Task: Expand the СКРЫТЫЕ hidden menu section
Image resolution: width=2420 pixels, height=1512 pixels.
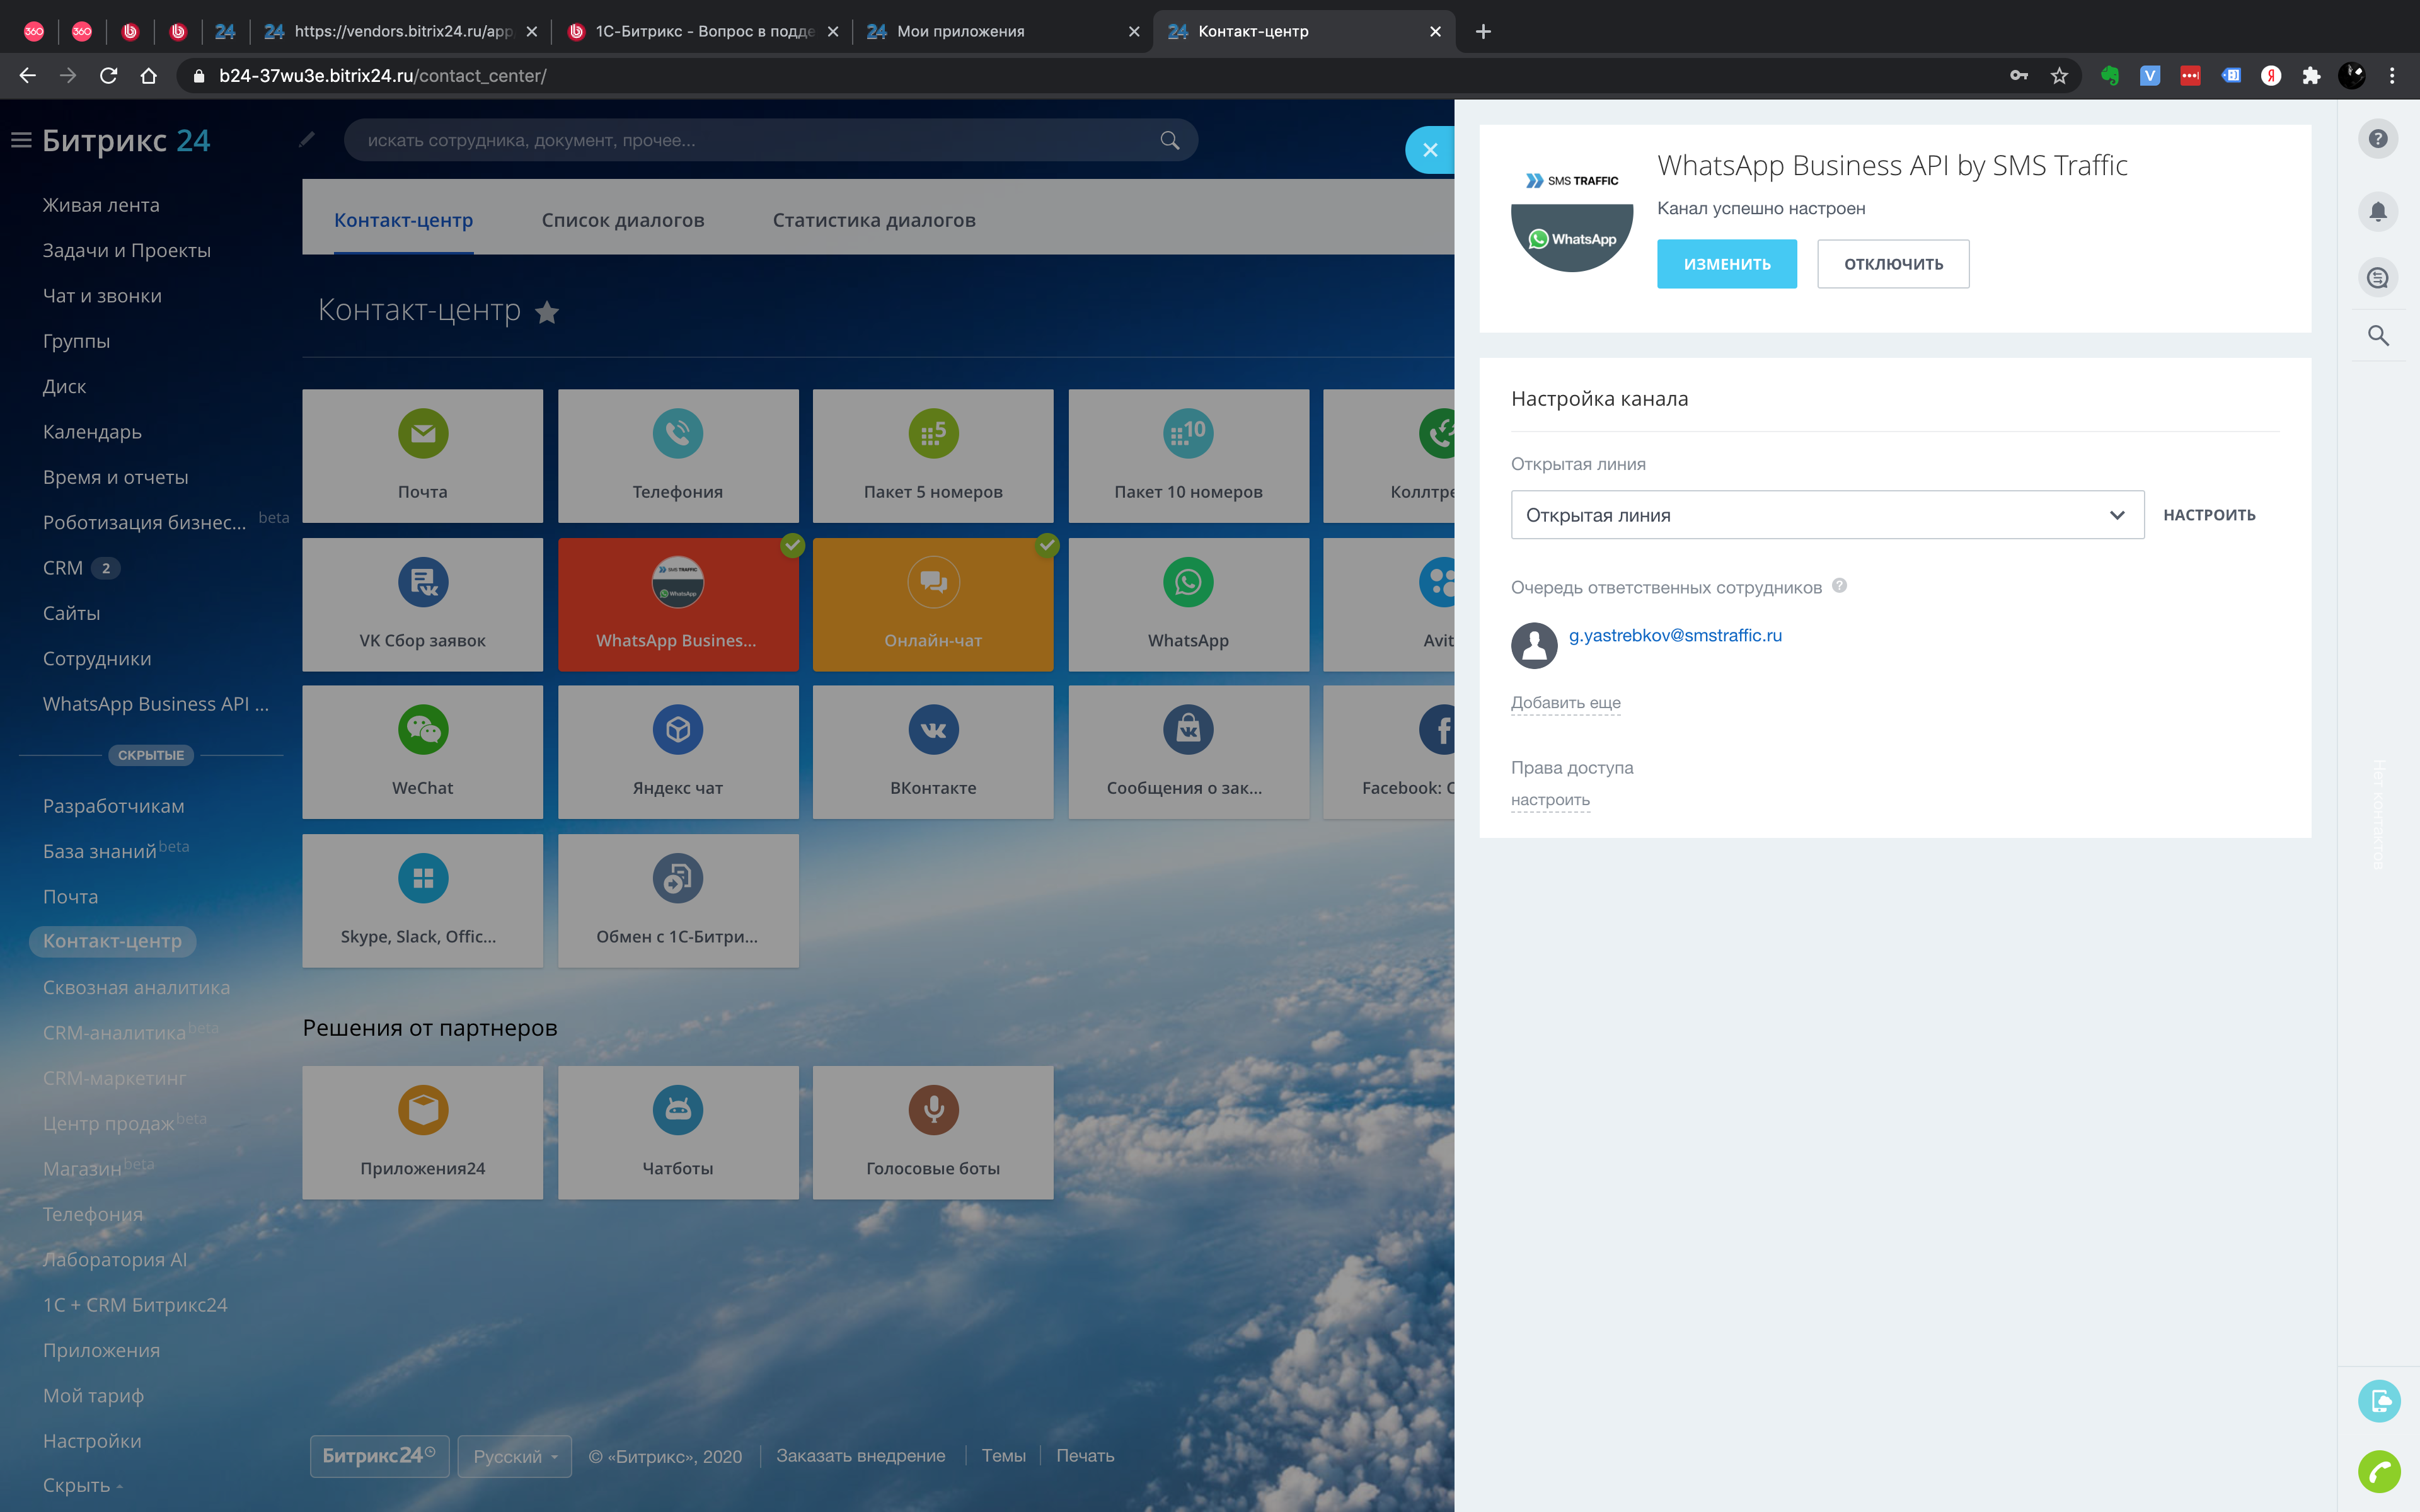Action: pyautogui.click(x=151, y=755)
